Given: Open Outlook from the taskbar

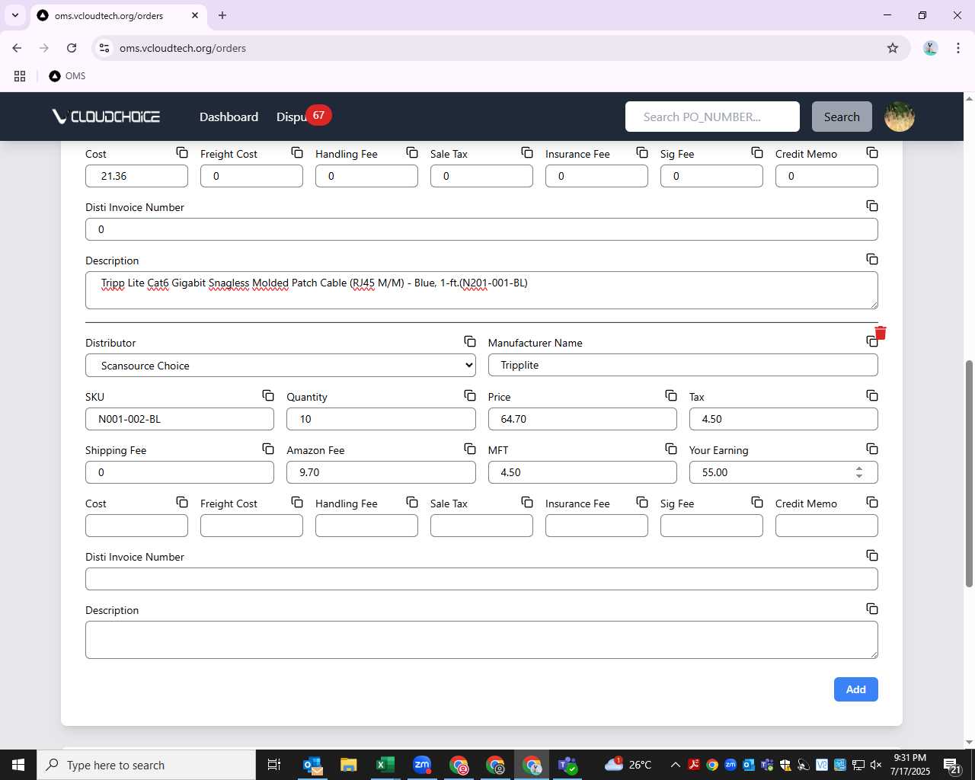Looking at the screenshot, I should (x=312, y=765).
